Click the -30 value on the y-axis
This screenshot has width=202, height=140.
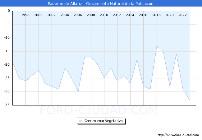[x=7, y=91]
